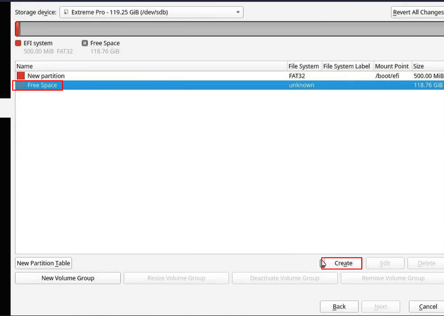Click the 118.76 GiB legend text
Image resolution: width=444 pixels, height=316 pixels.
coord(105,52)
